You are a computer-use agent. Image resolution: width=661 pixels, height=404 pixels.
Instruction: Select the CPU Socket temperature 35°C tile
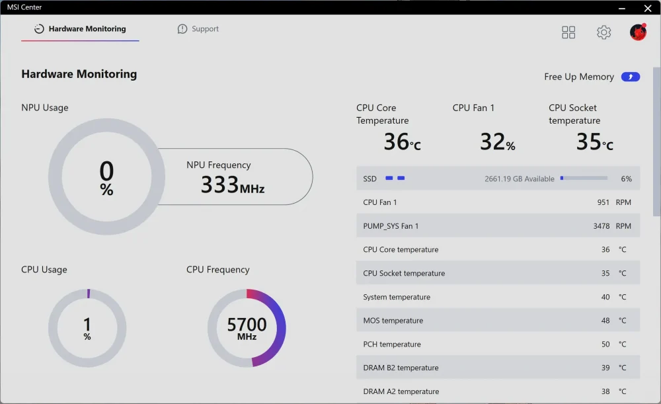581,127
